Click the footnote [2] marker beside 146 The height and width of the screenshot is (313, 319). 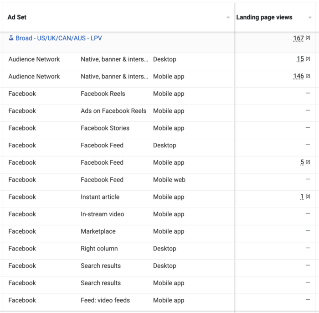pyautogui.click(x=308, y=76)
